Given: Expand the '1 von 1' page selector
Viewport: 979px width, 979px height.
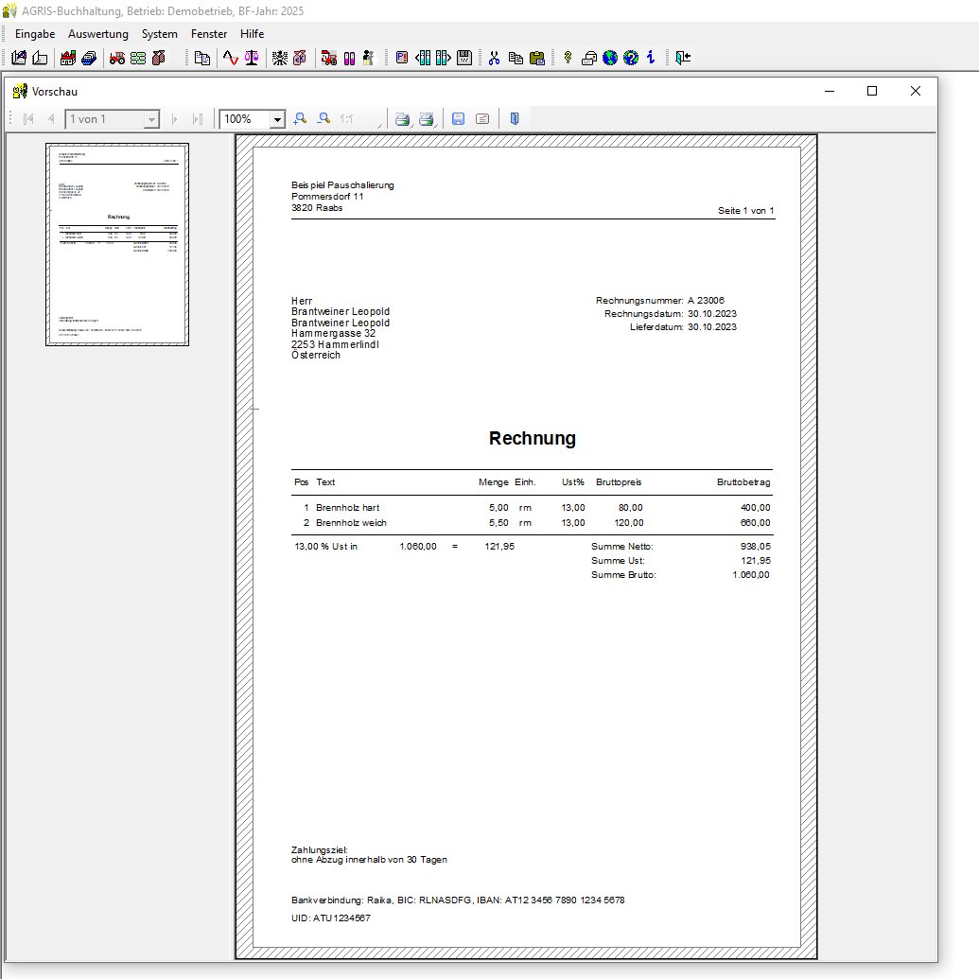Looking at the screenshot, I should tap(150, 119).
